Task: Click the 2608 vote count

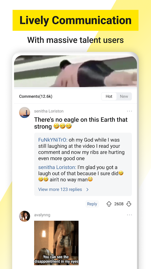Action: point(119,204)
